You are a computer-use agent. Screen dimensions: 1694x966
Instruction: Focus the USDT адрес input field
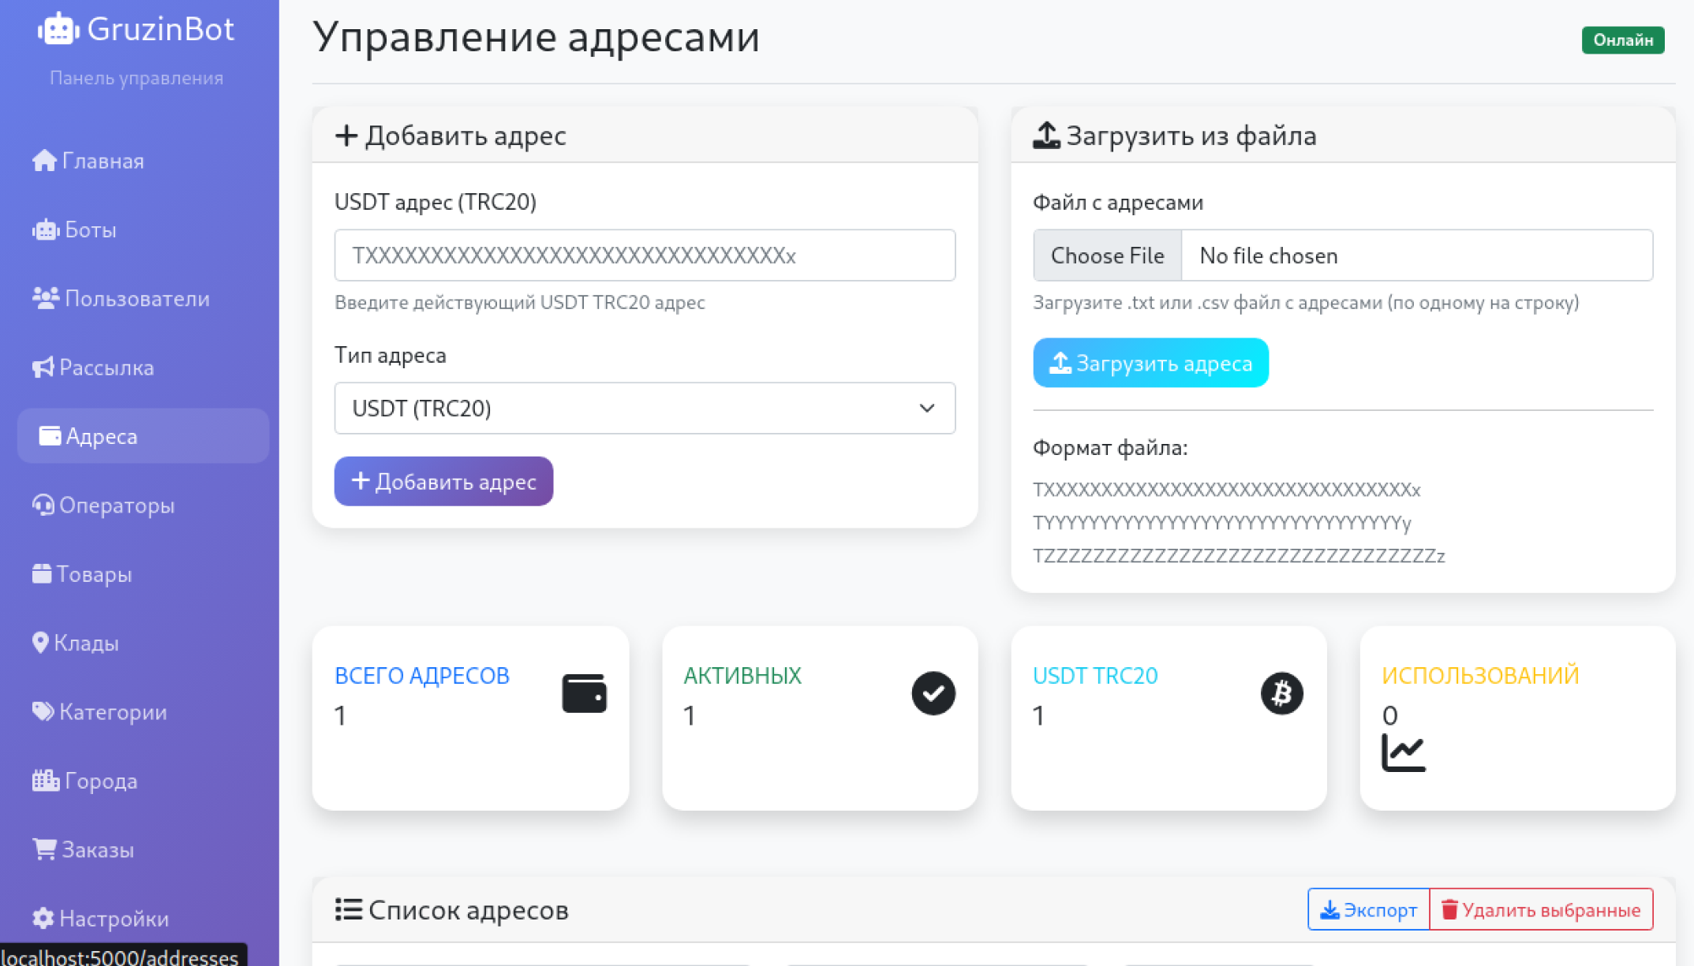click(644, 255)
